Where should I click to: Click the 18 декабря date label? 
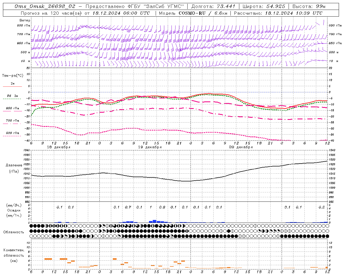click(59, 147)
